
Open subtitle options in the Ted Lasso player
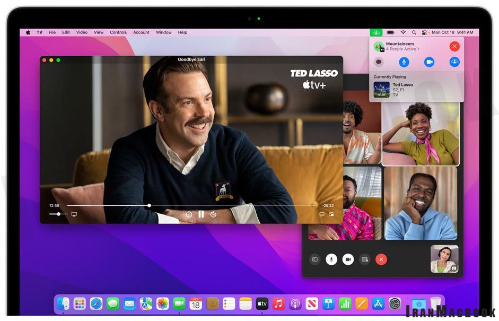tap(321, 214)
